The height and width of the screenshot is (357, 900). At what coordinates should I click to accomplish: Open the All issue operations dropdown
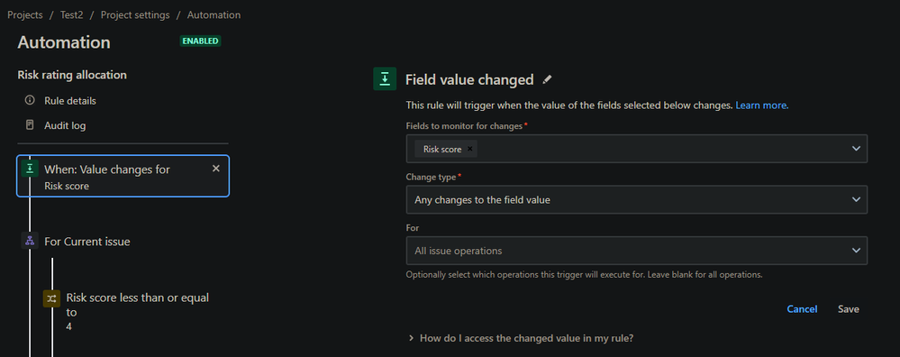click(x=637, y=251)
